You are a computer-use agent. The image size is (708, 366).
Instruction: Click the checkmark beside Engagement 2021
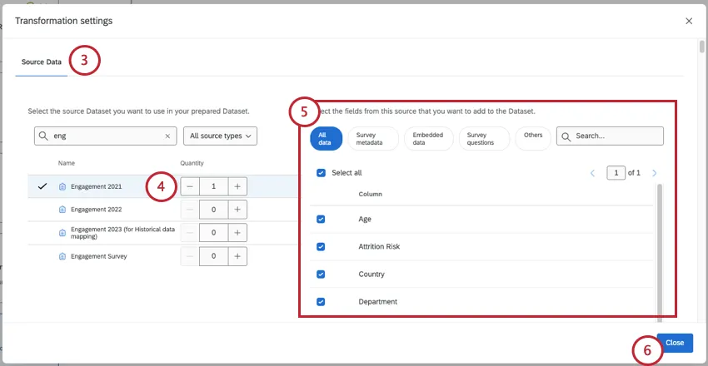click(x=42, y=186)
